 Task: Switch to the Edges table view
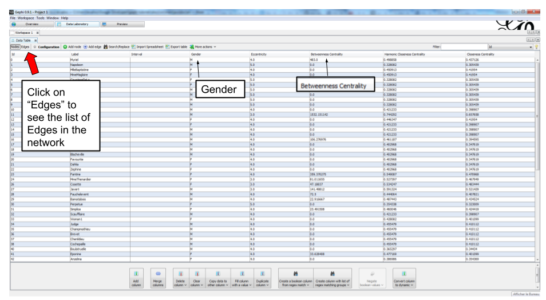click(x=25, y=47)
